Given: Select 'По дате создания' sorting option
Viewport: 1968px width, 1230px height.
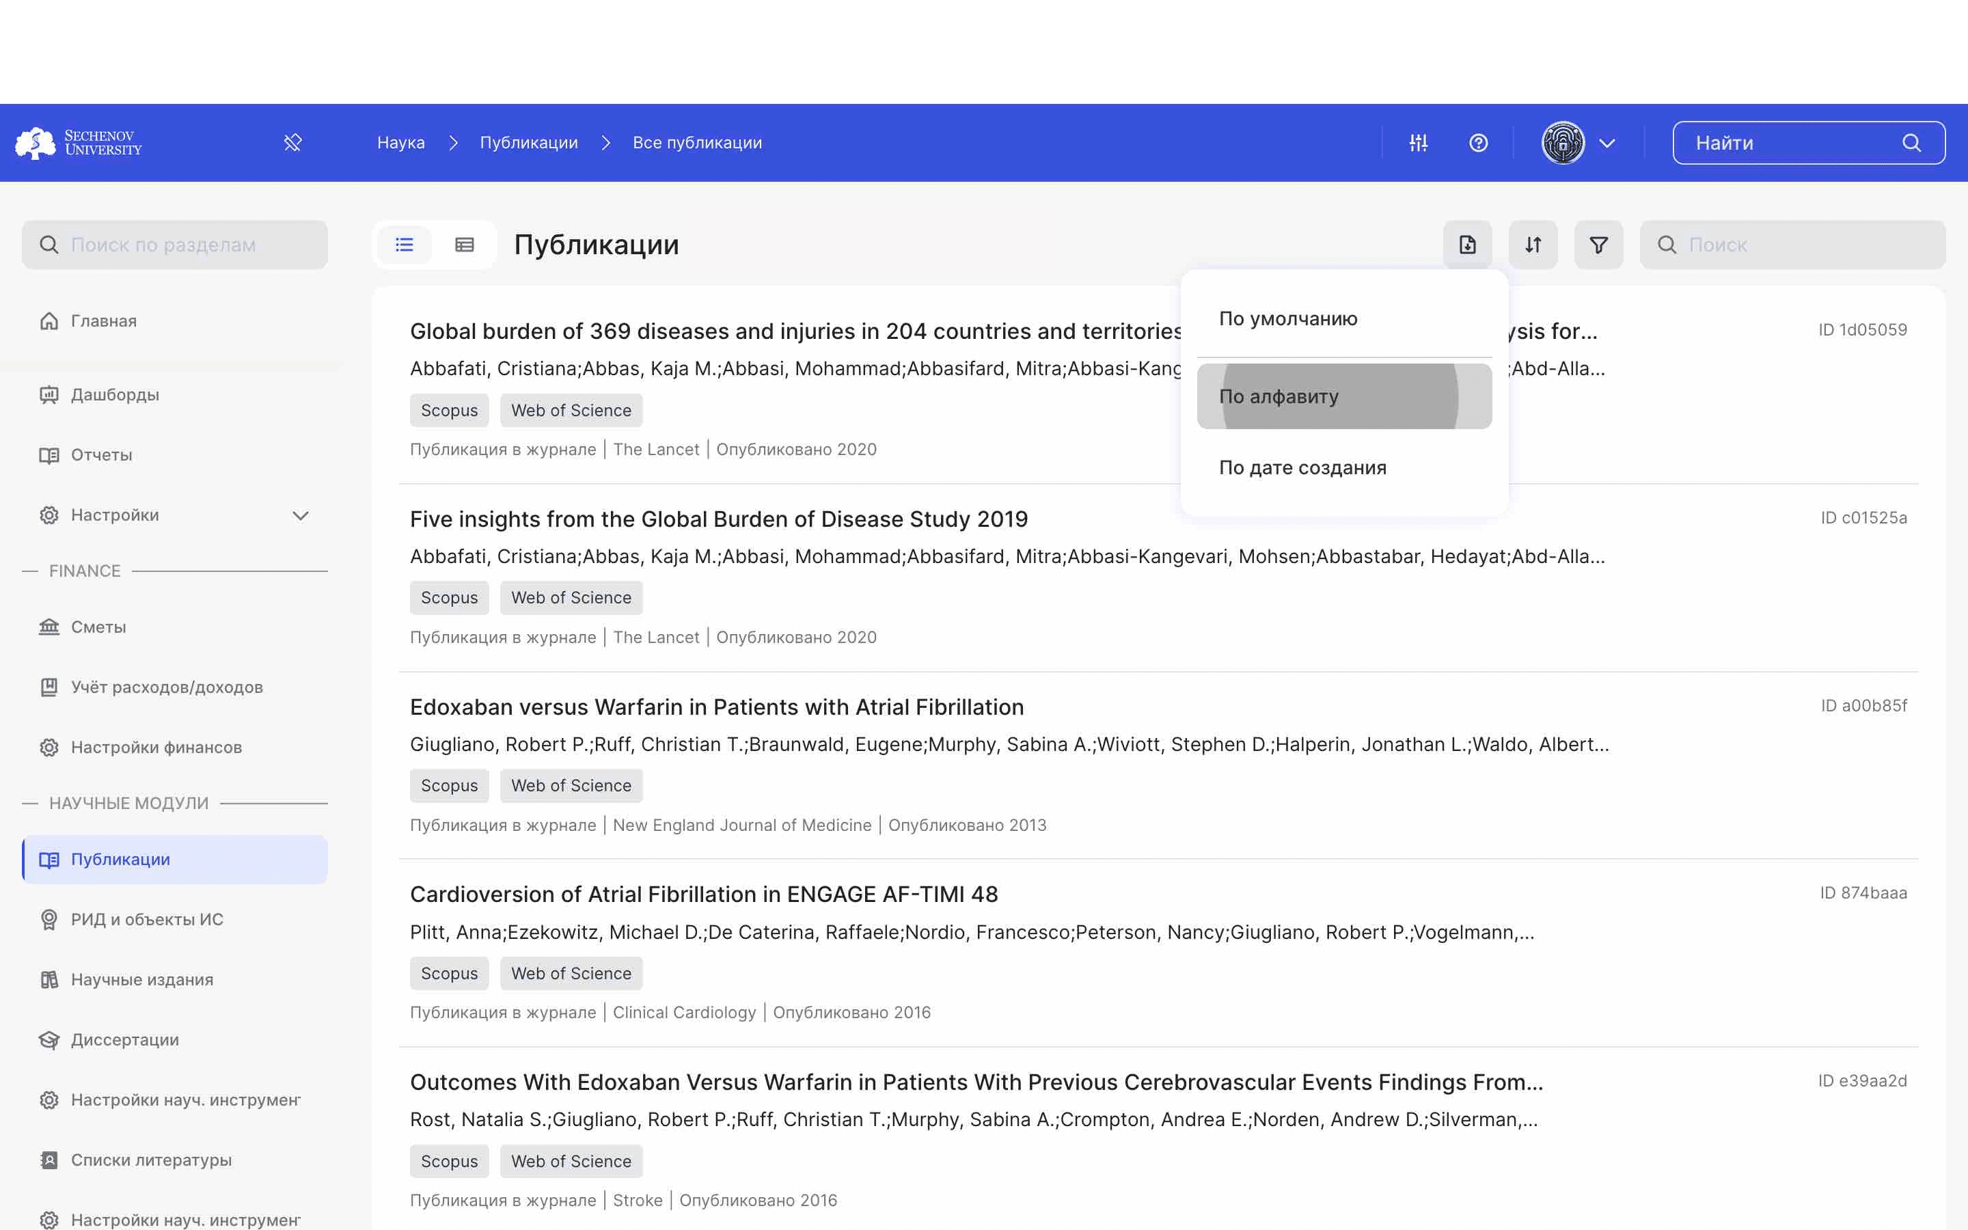Looking at the screenshot, I should 1299,465.
